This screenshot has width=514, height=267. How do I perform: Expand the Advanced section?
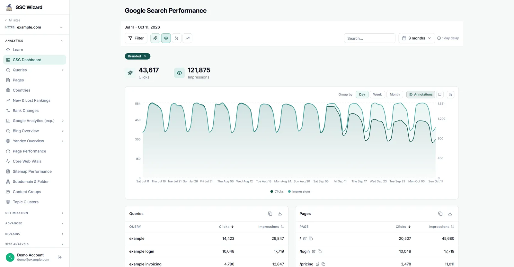pyautogui.click(x=35, y=223)
